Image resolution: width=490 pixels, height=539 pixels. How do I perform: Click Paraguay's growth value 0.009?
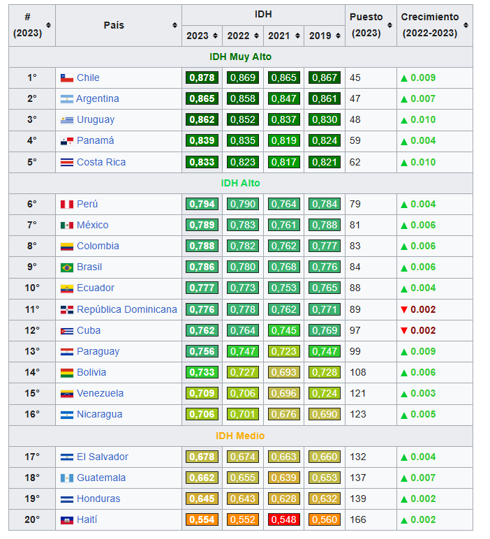423,352
